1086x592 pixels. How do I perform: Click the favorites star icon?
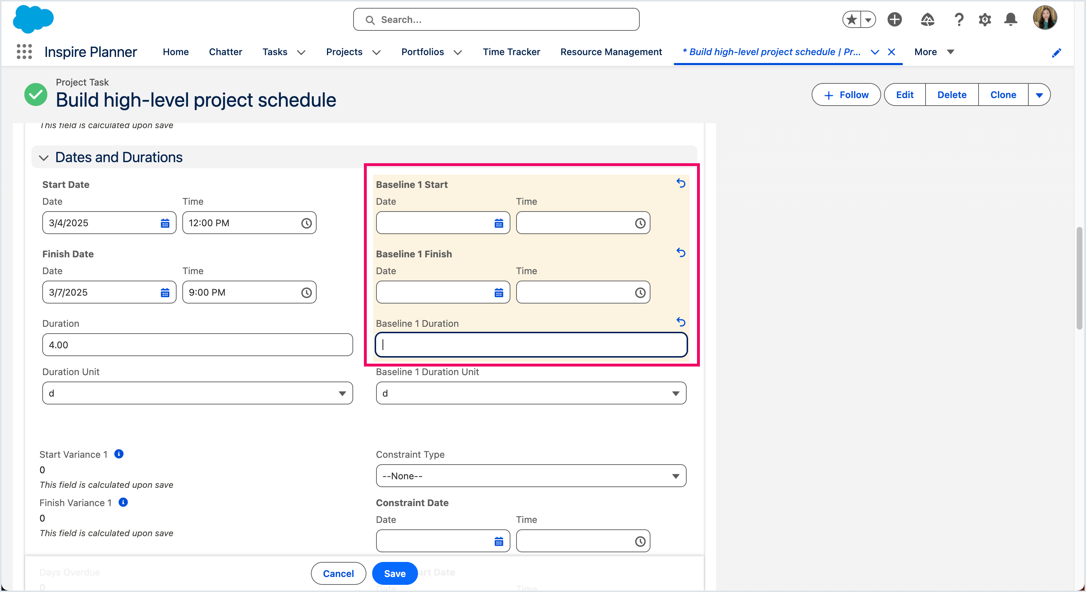point(852,19)
